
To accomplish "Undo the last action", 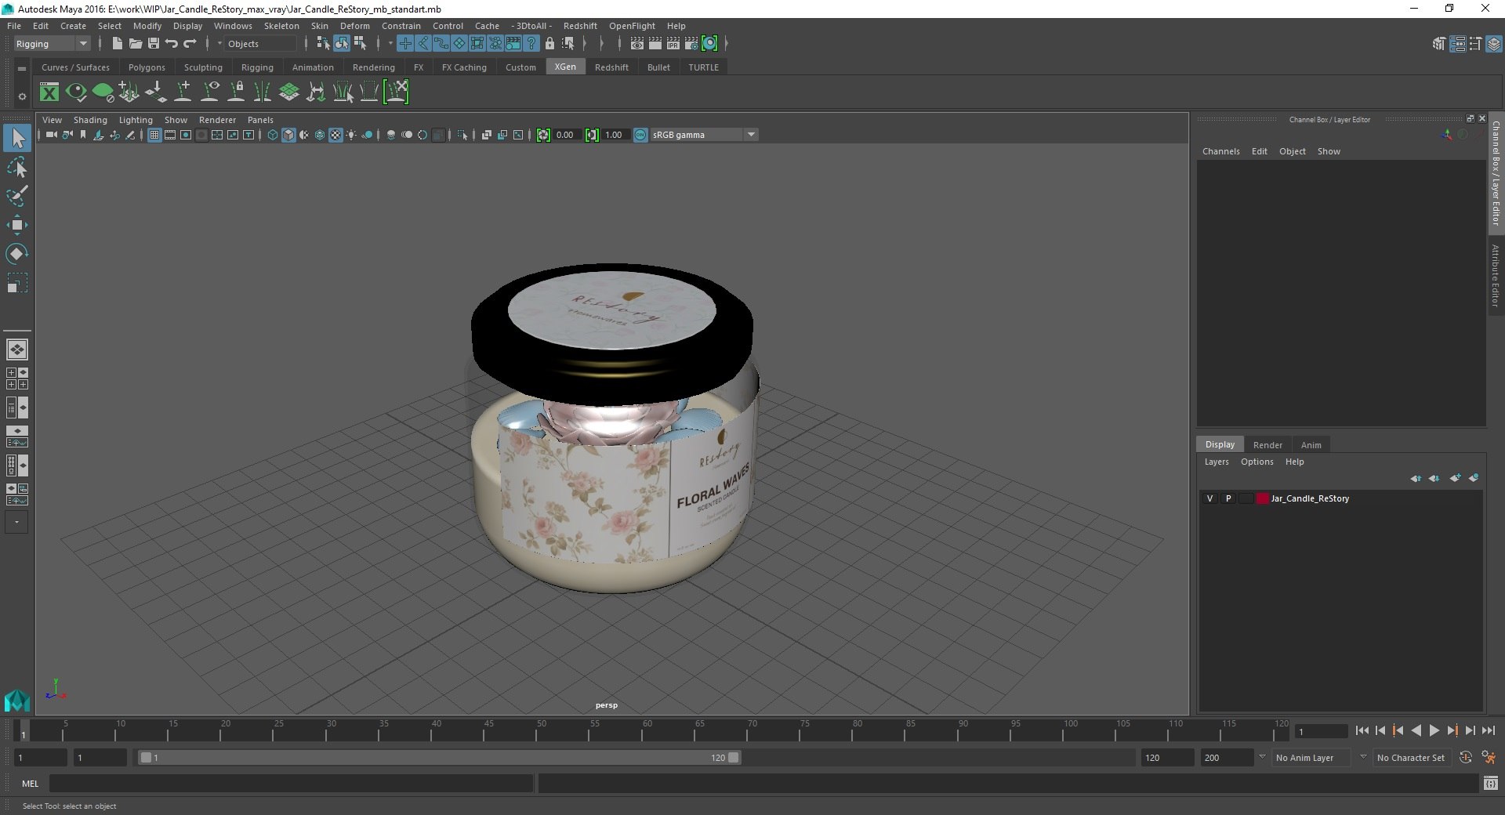I will point(171,44).
